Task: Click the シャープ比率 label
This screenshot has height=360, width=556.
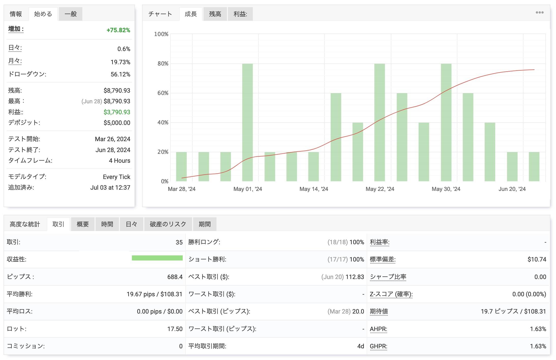Action: 388,277
